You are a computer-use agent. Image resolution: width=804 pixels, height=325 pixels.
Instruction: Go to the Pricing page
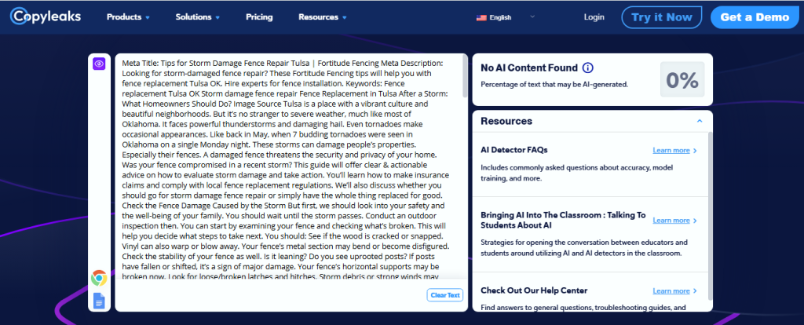point(259,17)
